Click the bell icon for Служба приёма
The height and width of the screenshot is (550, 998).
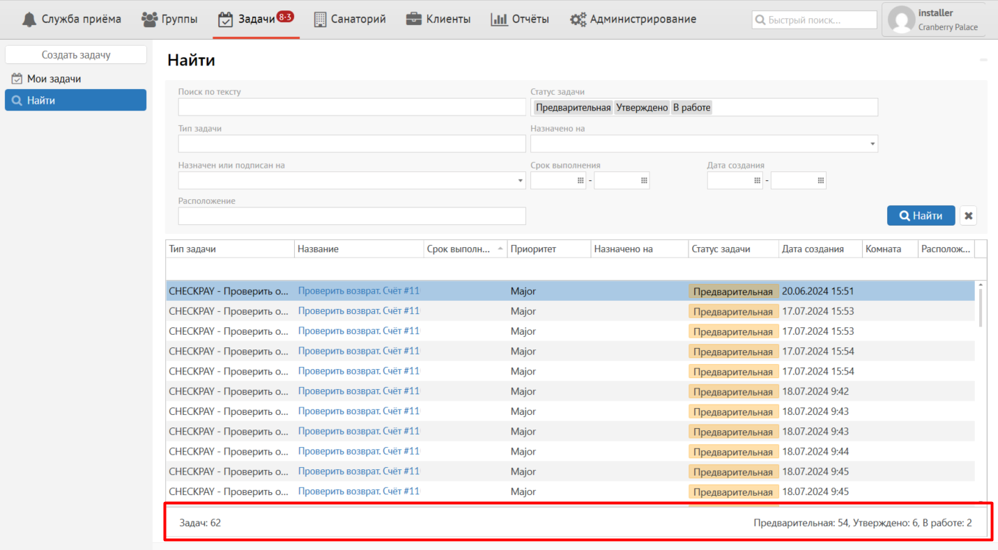(x=29, y=19)
